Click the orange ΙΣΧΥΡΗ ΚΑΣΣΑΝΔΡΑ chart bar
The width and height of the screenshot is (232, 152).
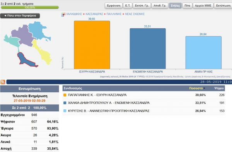click(x=92, y=45)
